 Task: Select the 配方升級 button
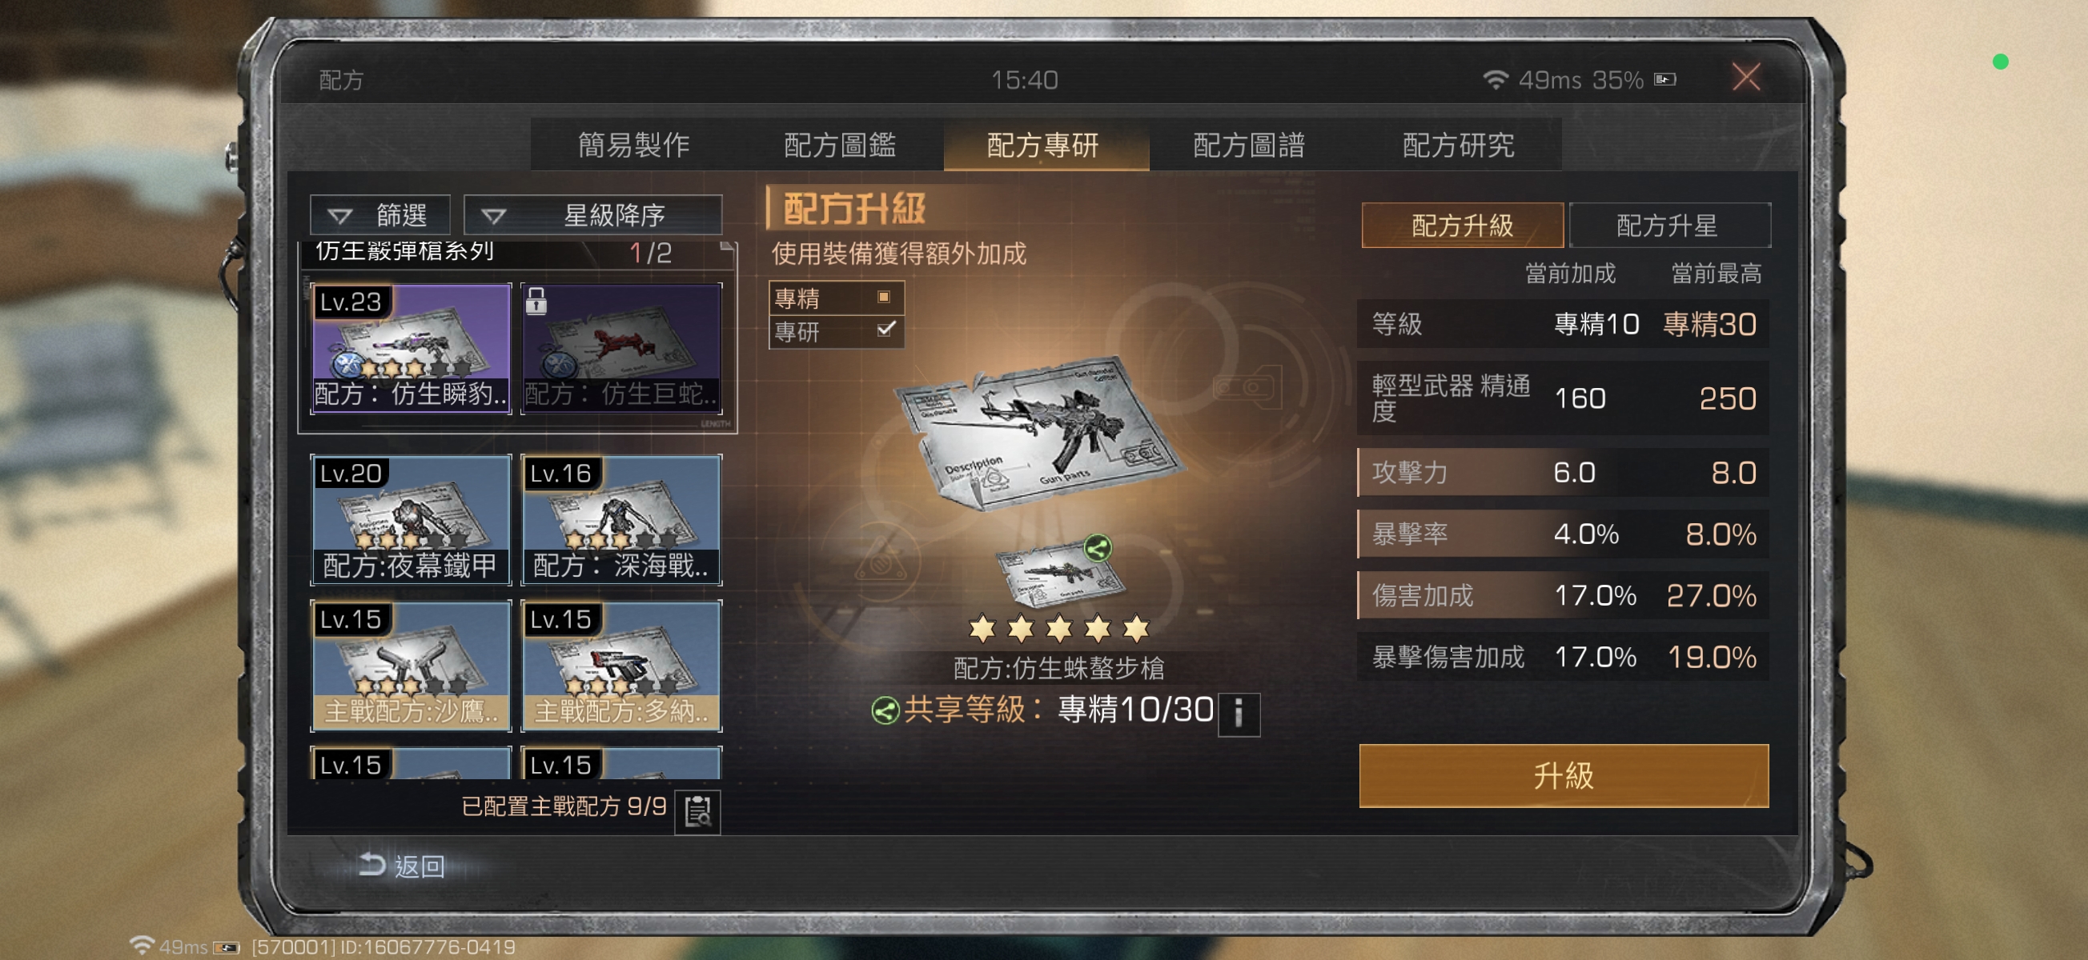pos(1462,226)
